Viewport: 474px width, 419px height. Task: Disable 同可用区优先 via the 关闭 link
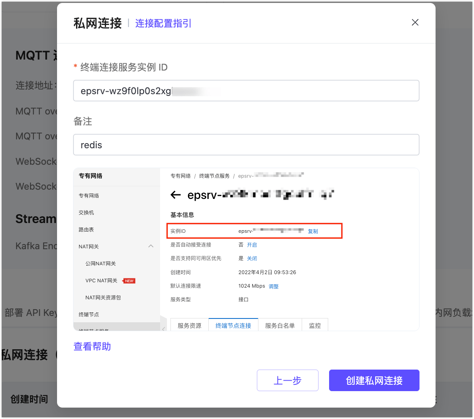252,258
